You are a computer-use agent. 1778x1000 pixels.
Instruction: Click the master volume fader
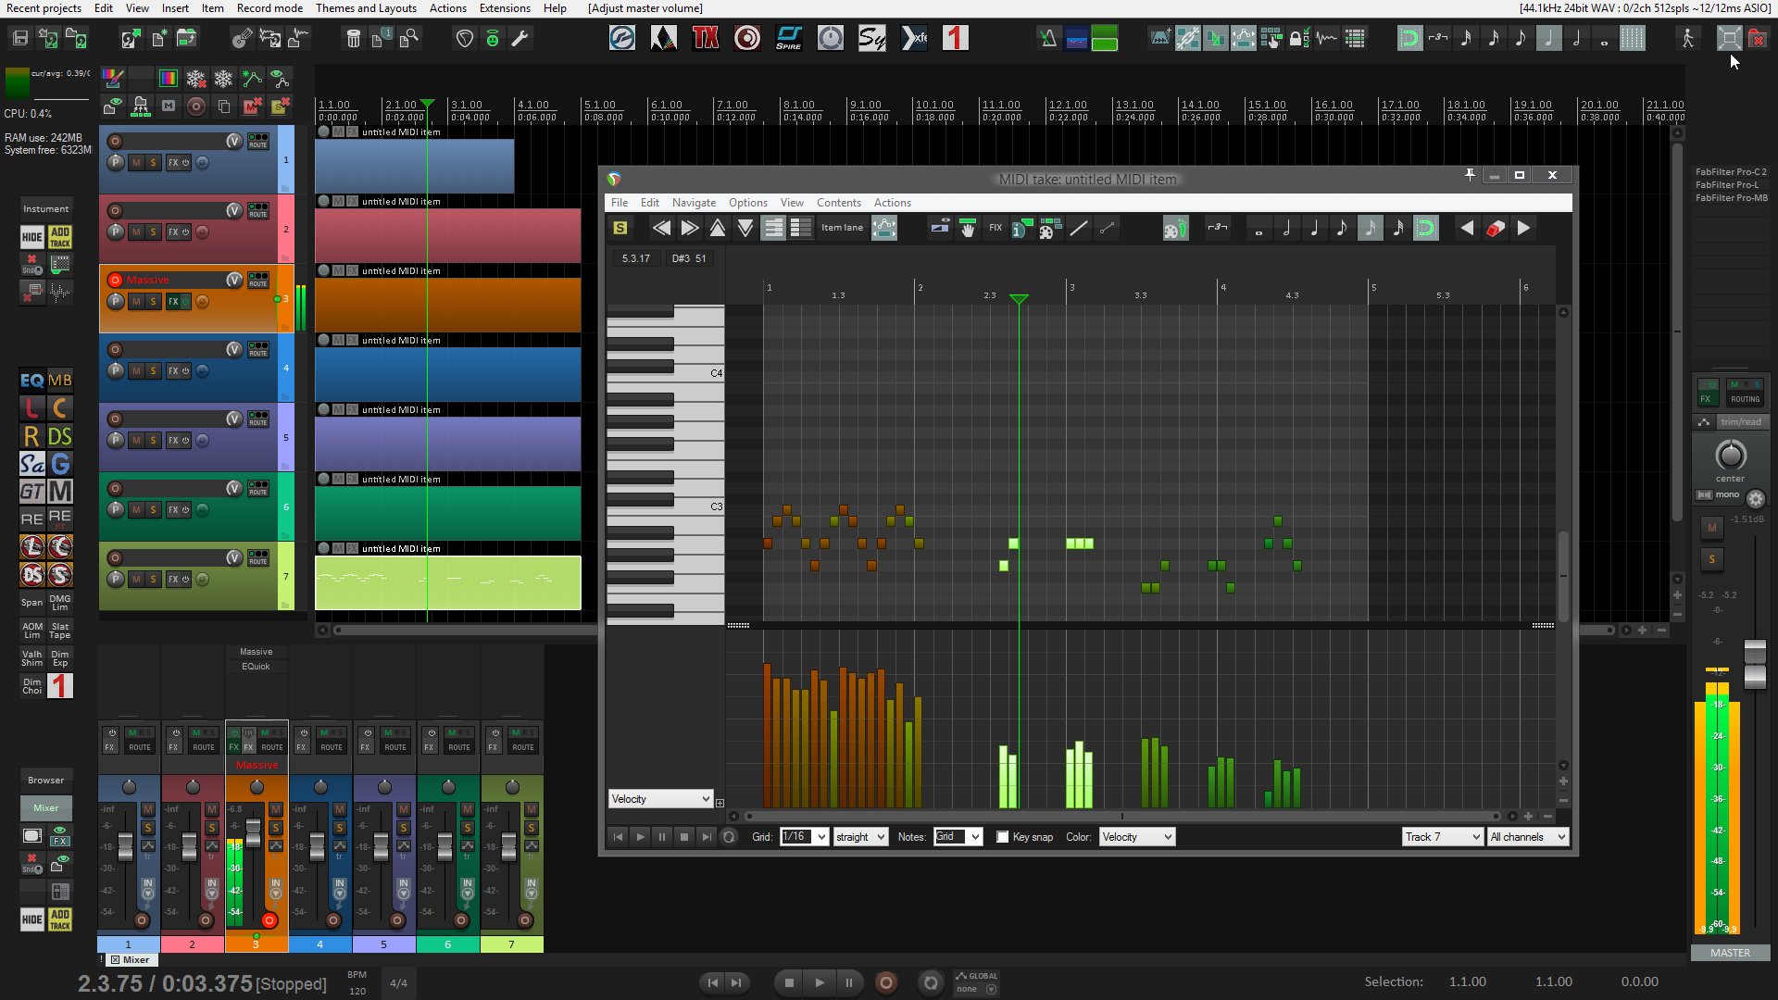tap(1755, 665)
